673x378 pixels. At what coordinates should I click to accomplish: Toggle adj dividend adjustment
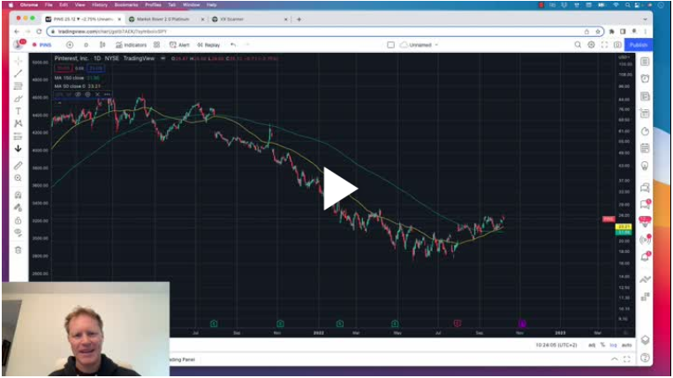592,345
